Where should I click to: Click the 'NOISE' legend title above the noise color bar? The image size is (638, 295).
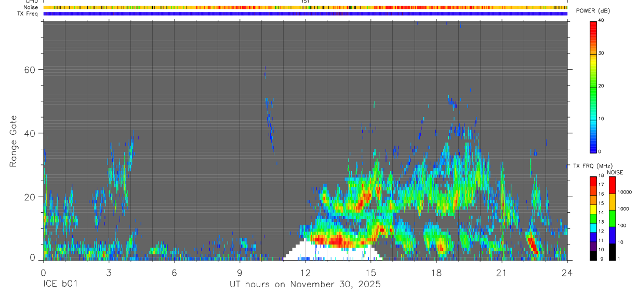[x=615, y=172]
